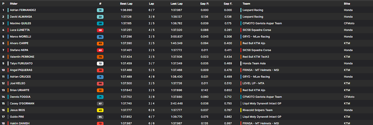This screenshot has width=373, height=125.
Task: Sort by the Last Lap column header
Action: point(177,4)
